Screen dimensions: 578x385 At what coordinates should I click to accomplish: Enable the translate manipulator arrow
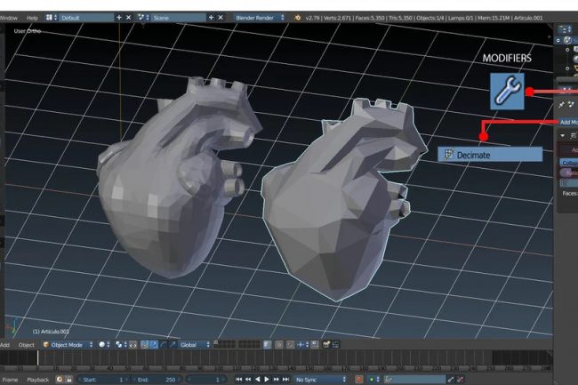pos(154,345)
